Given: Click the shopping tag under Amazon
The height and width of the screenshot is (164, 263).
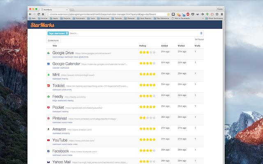Looking at the screenshot, I should click(66, 133).
